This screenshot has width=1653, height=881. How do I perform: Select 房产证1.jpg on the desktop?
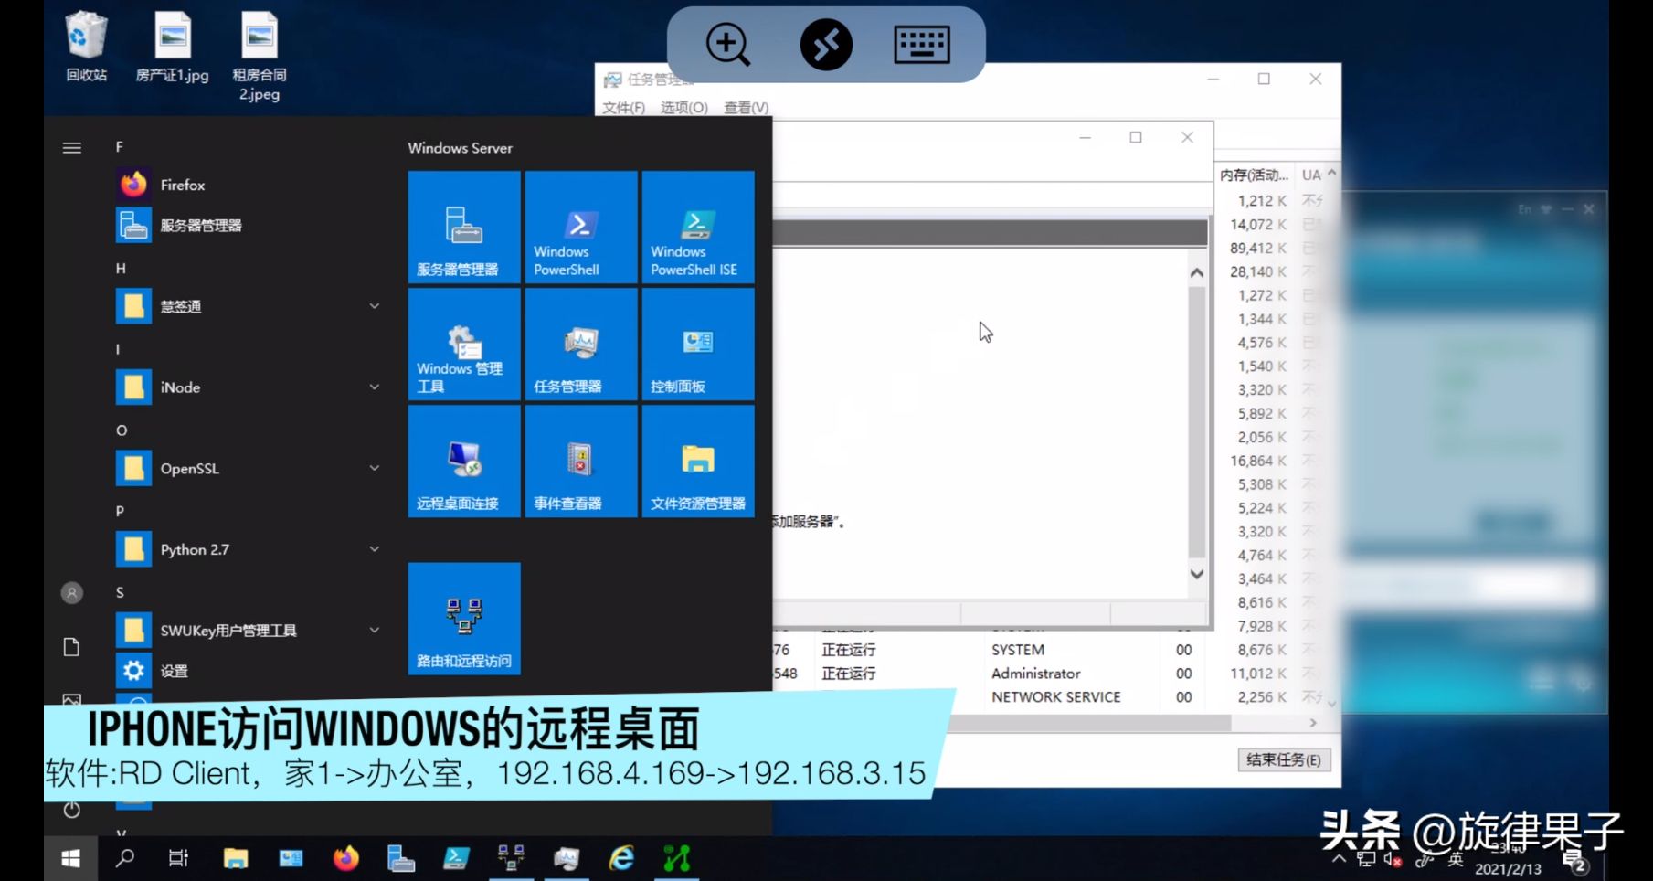(x=172, y=46)
